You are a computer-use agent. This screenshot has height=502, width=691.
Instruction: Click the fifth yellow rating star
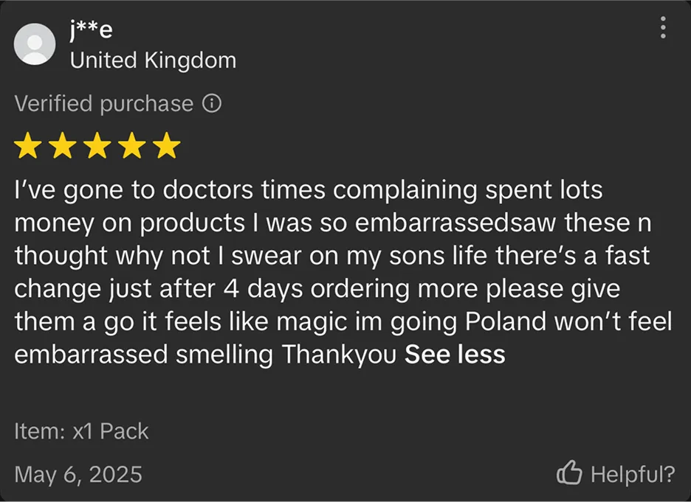click(x=168, y=146)
